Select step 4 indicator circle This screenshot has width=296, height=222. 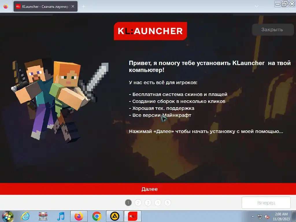point(158,203)
